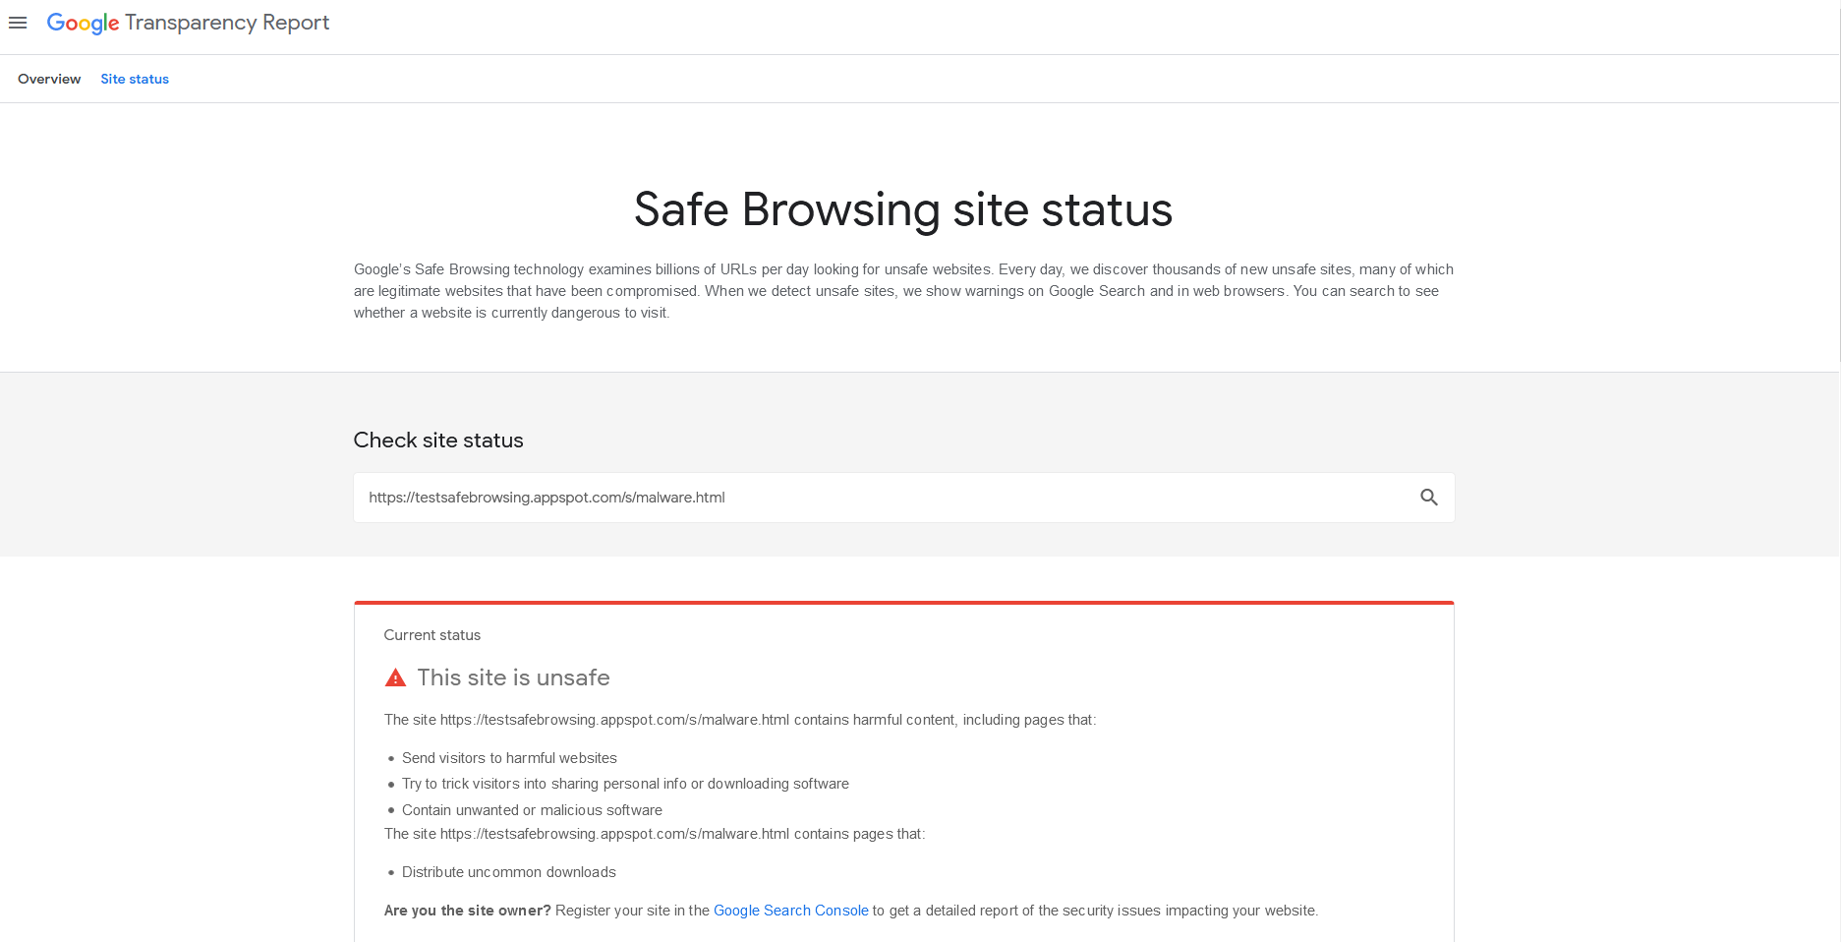Switch to the Overview tab
The width and height of the screenshot is (1841, 942).
pyautogui.click(x=48, y=79)
